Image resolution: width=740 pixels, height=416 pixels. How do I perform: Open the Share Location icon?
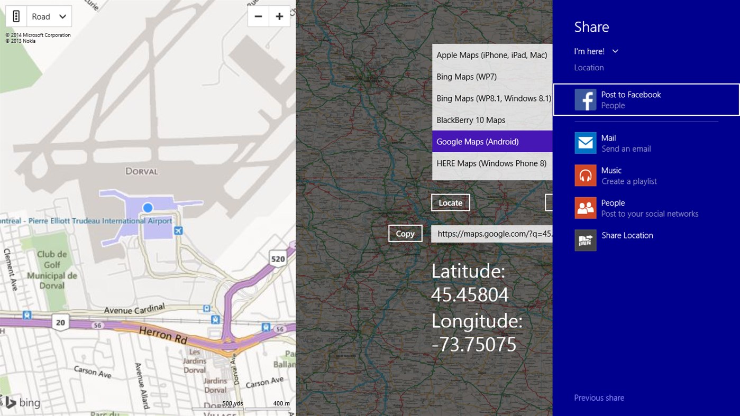(585, 241)
